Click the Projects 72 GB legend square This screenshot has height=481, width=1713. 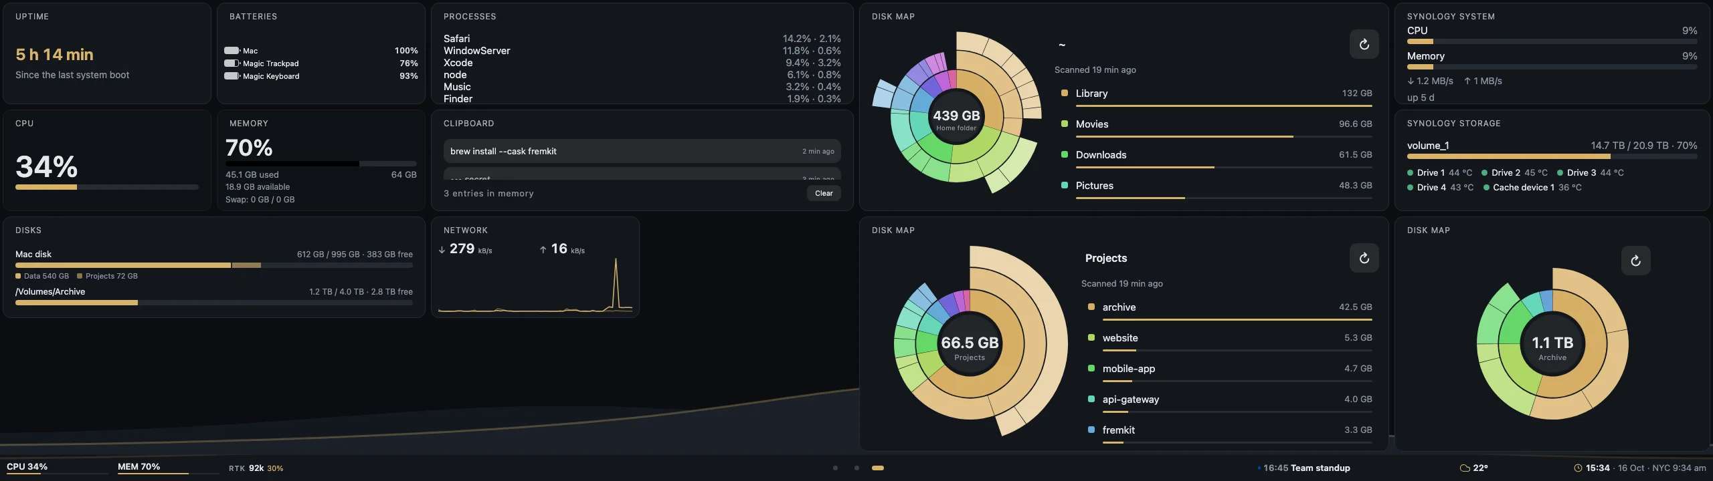(80, 276)
